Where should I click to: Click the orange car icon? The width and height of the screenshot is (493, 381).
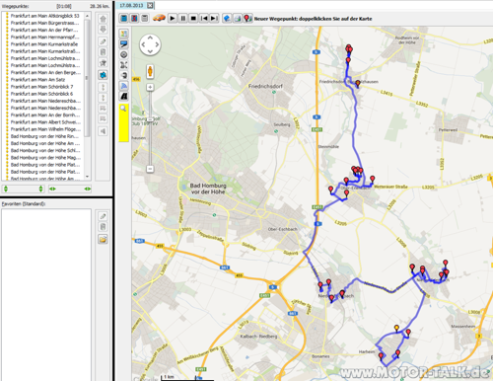coord(159,18)
